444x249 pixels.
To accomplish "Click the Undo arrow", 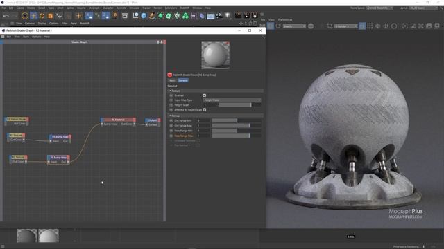I will (6, 16).
